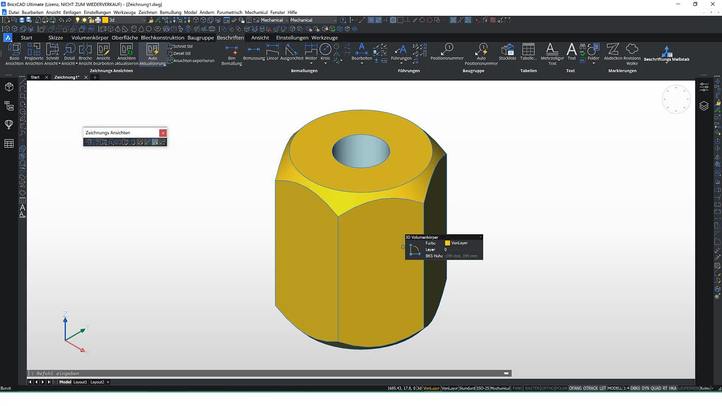Select the Bemassung dimension tool

click(254, 52)
